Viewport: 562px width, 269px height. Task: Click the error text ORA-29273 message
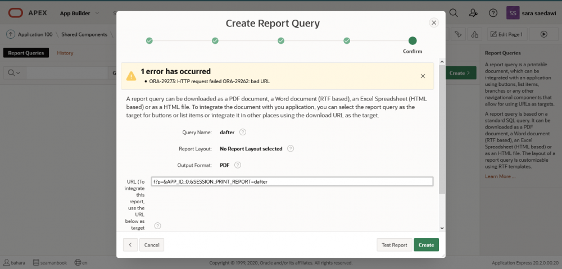(209, 81)
